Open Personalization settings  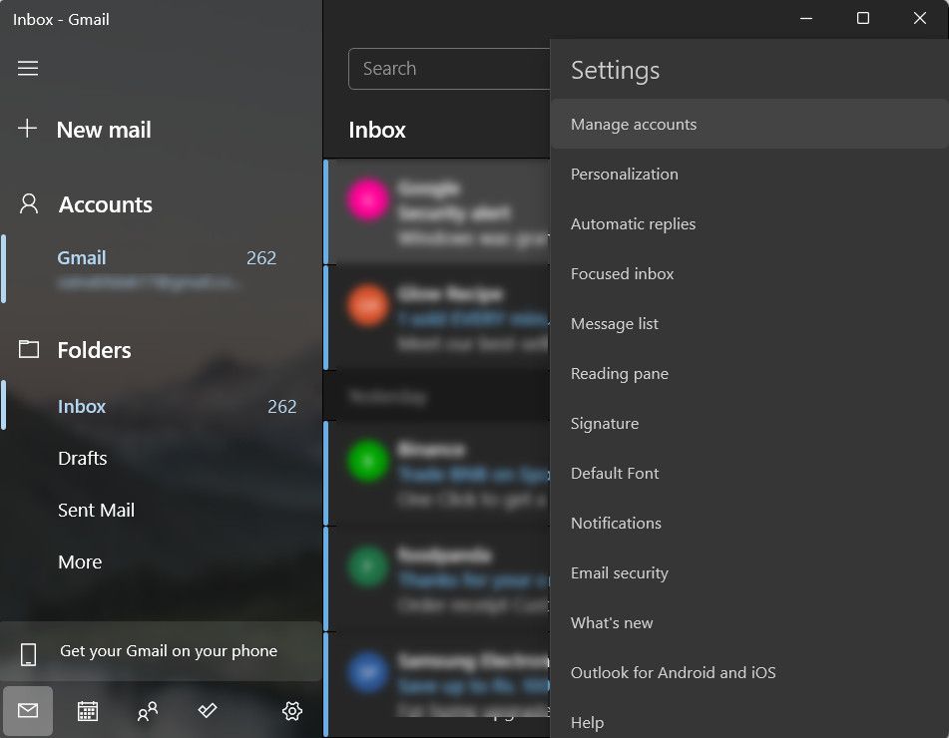(749, 175)
